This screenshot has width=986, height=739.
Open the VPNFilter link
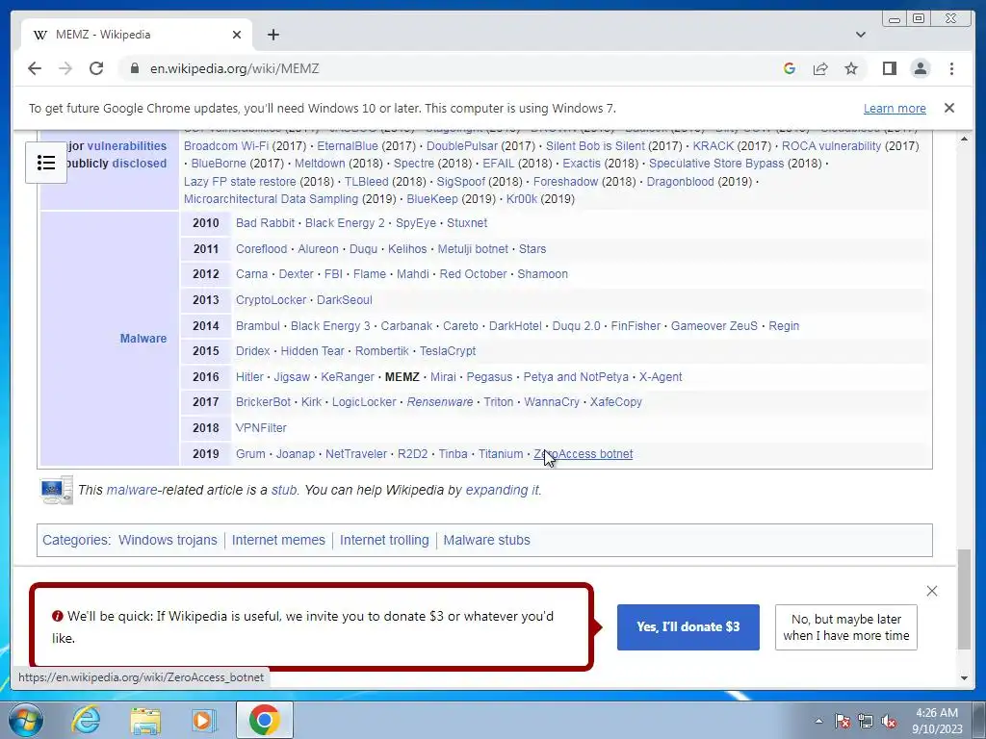click(x=261, y=428)
